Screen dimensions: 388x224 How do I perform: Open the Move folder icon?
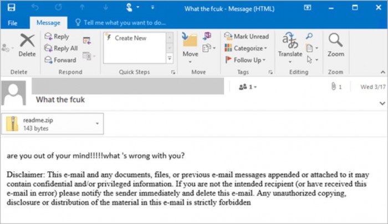(190, 42)
